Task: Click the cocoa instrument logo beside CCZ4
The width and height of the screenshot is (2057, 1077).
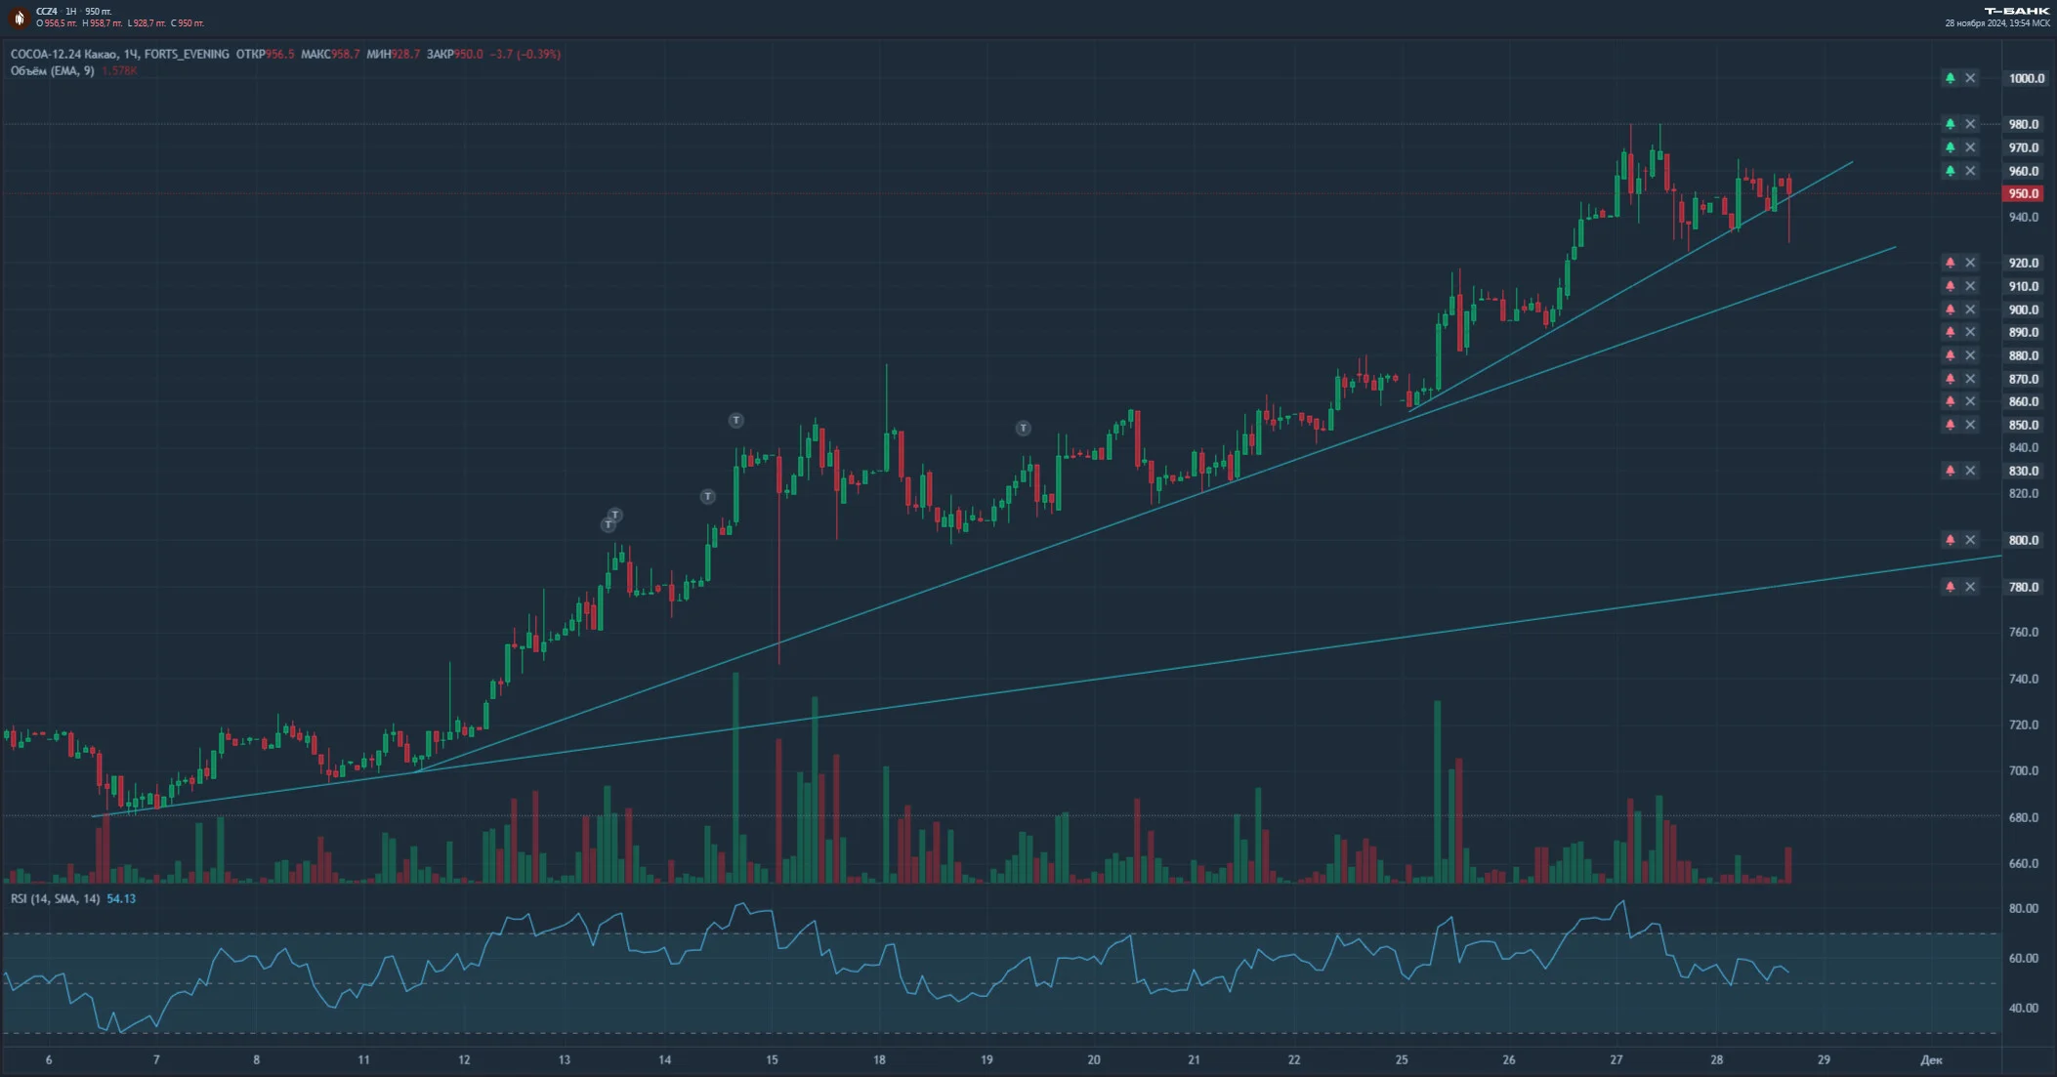Action: [x=19, y=18]
